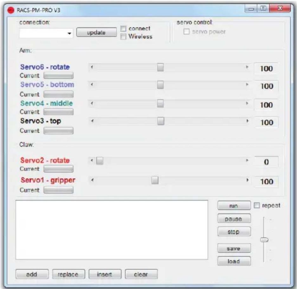The image size is (297, 289).
Task: Click the Servo2 rotate slider thumb
Action: click(x=100, y=161)
